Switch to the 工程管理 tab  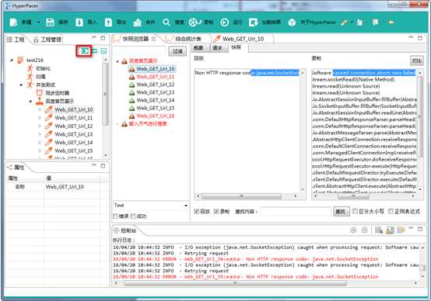(47, 40)
